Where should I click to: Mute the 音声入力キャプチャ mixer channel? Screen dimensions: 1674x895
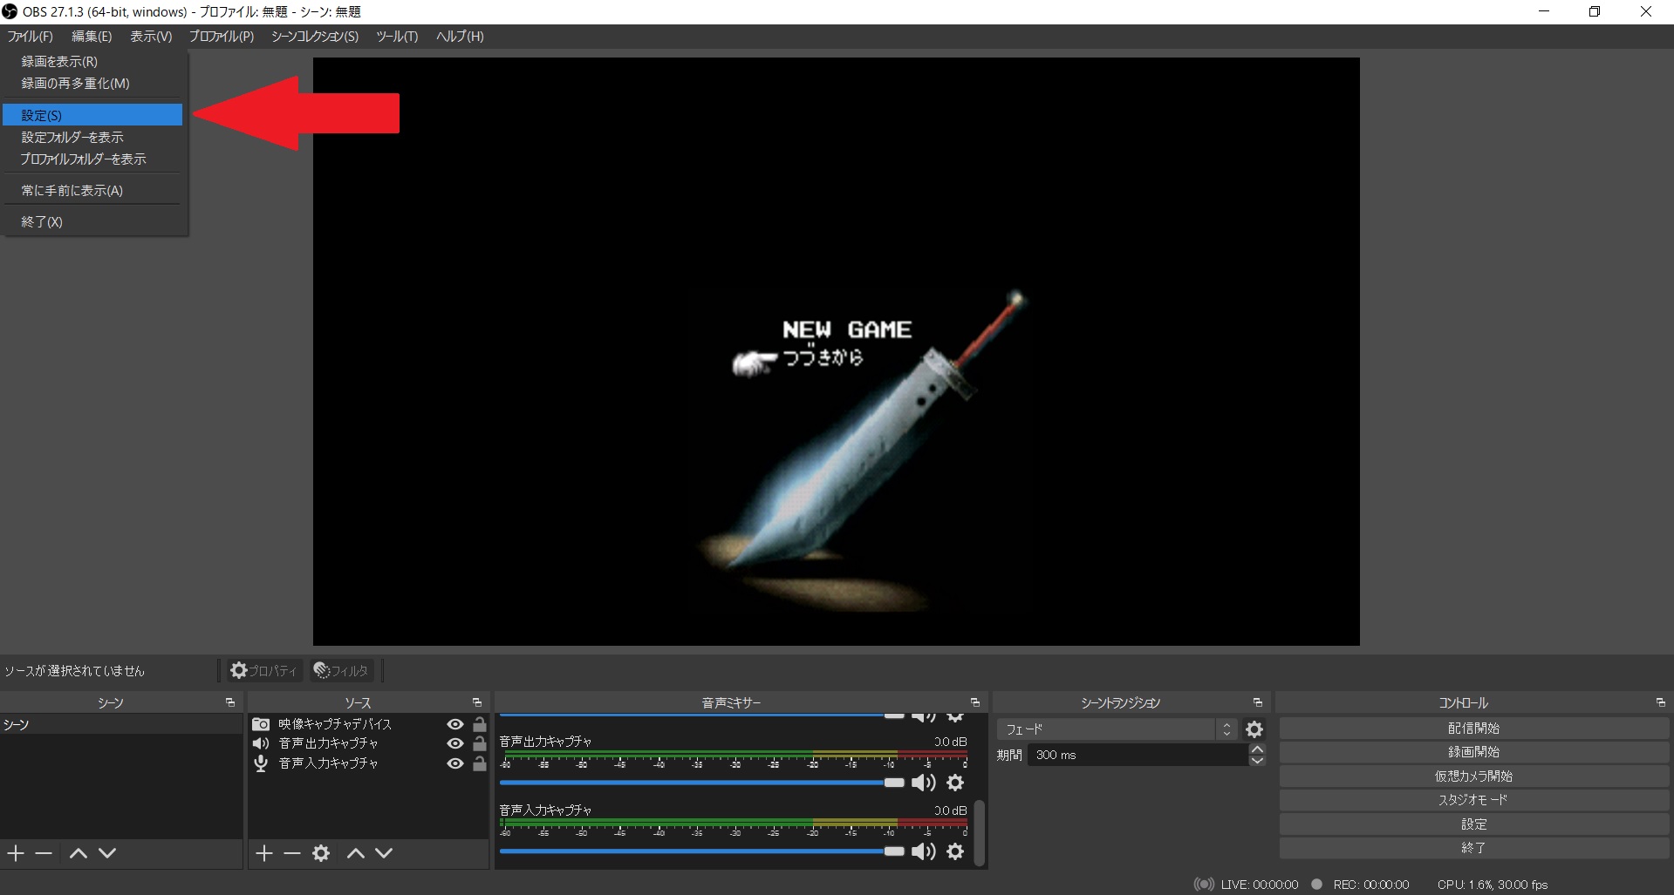[x=924, y=851]
